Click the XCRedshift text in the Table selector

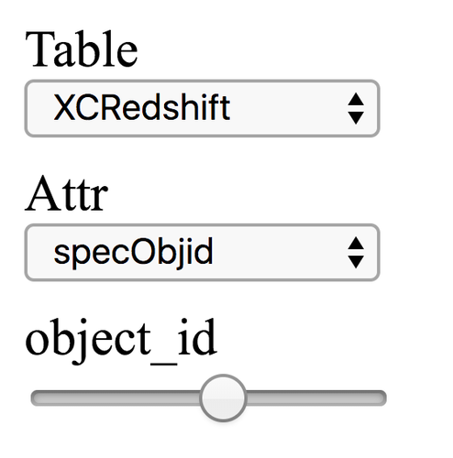[141, 108]
